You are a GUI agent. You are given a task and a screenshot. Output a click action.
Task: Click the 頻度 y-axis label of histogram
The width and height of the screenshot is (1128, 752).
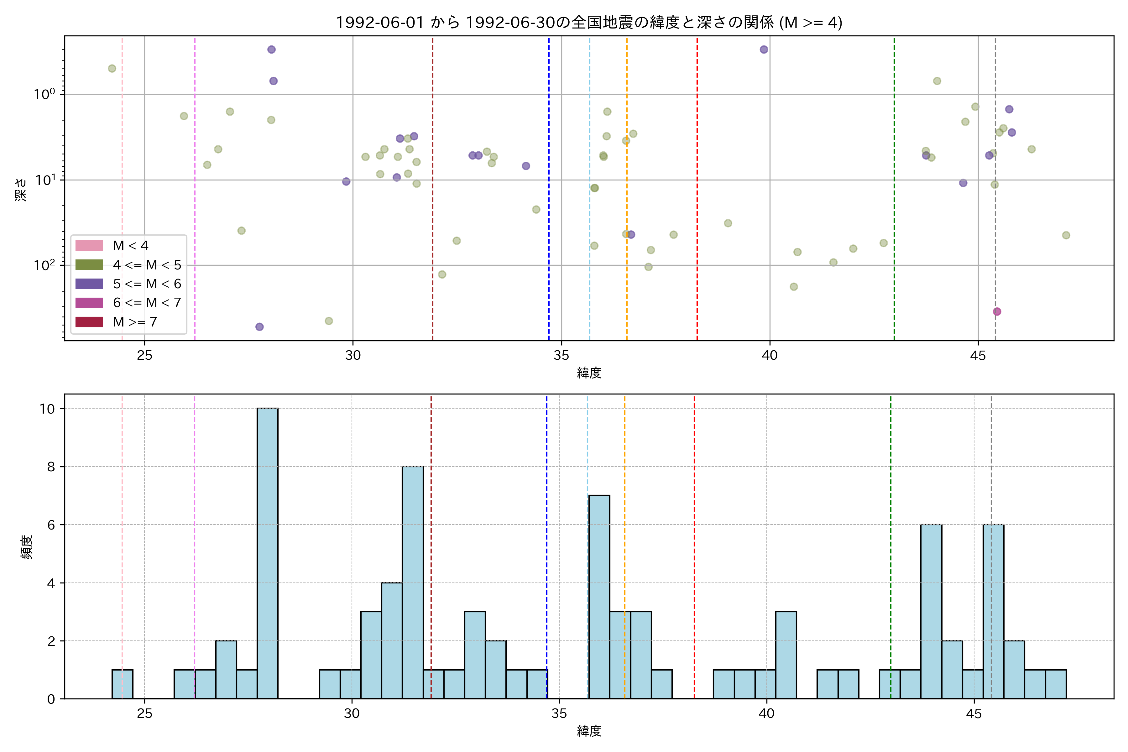pos(27,547)
